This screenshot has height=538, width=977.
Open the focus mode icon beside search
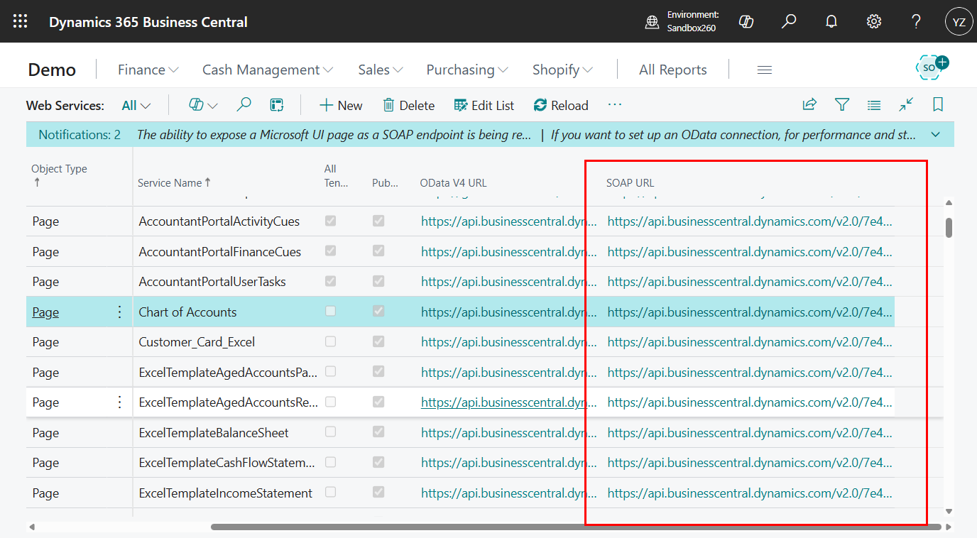276,104
